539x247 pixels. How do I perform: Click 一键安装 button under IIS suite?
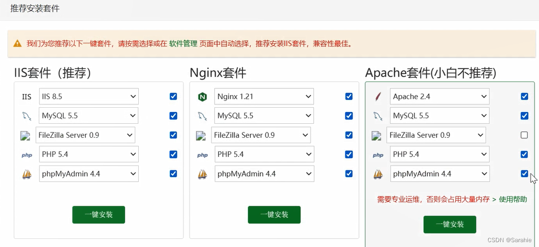[x=98, y=214]
